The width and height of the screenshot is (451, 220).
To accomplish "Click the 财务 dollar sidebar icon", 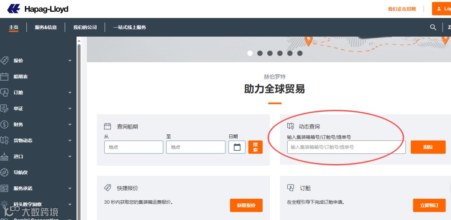I will coord(4,124).
